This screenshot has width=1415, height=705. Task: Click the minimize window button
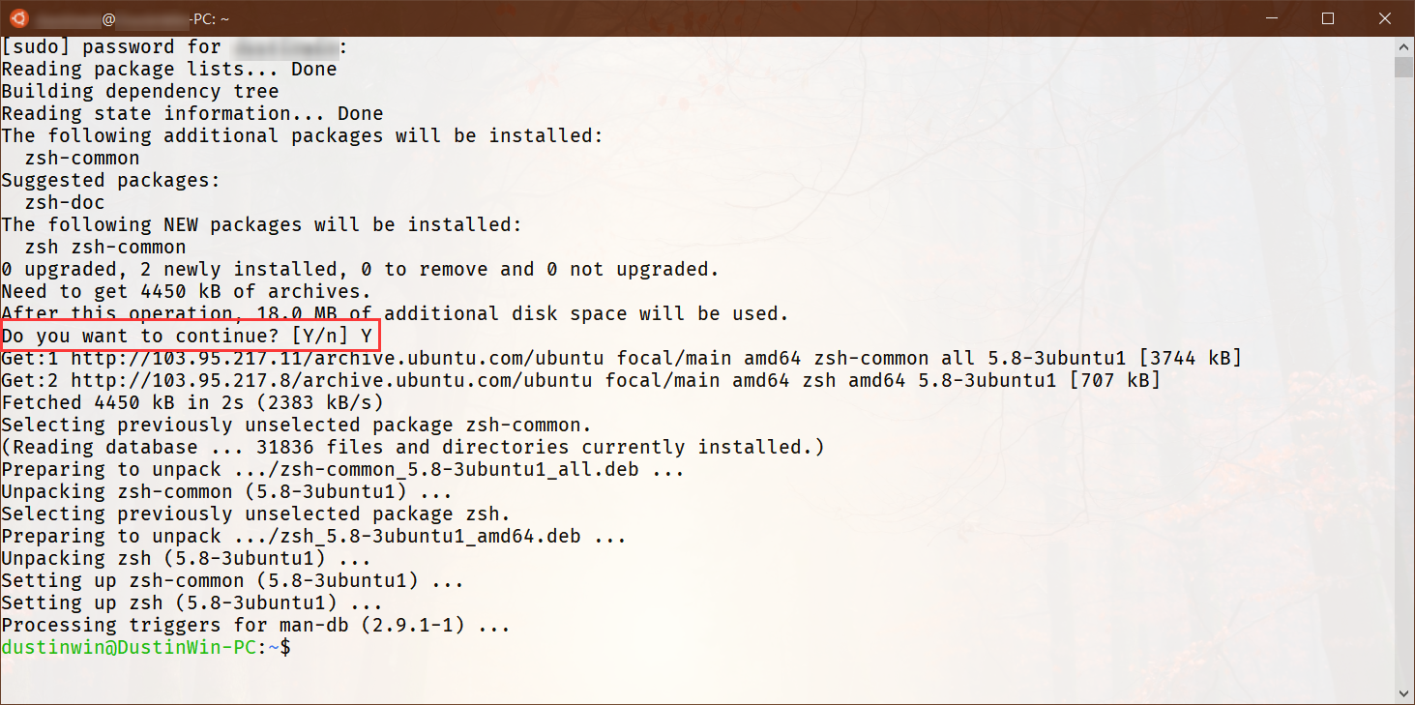click(x=1271, y=17)
